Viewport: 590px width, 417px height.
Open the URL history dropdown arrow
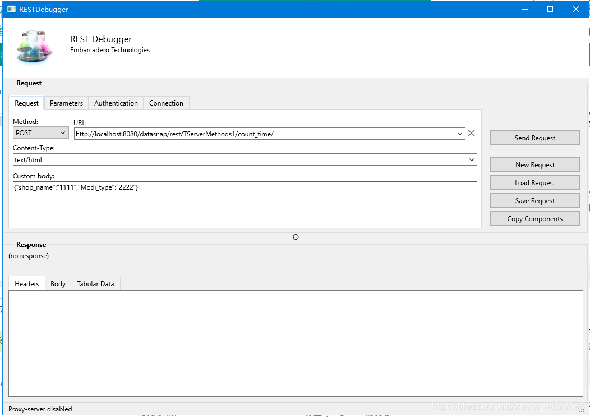click(x=460, y=134)
